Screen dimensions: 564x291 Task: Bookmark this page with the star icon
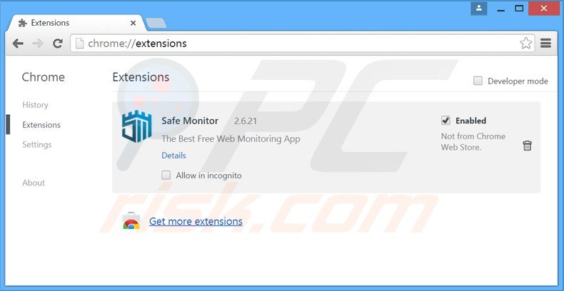pyautogui.click(x=525, y=44)
